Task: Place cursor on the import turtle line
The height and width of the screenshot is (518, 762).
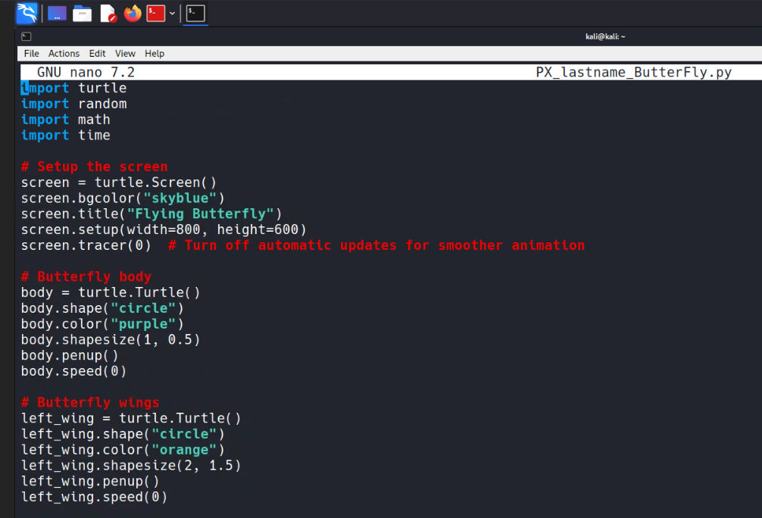Action: pos(72,88)
